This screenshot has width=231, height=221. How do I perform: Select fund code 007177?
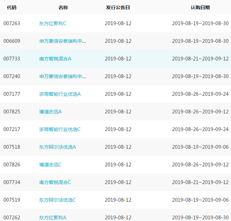12,94
